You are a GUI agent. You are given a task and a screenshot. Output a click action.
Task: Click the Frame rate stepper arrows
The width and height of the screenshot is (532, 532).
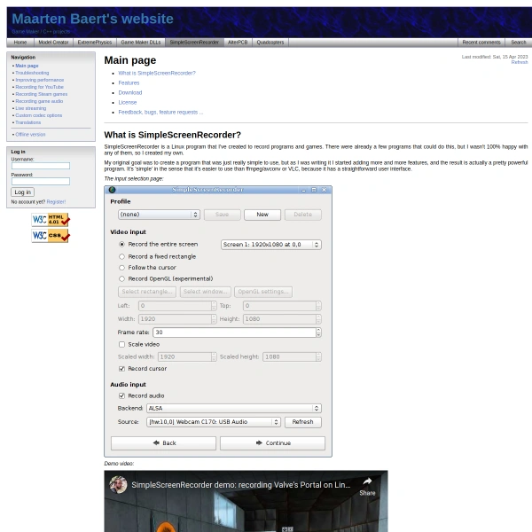click(x=318, y=332)
